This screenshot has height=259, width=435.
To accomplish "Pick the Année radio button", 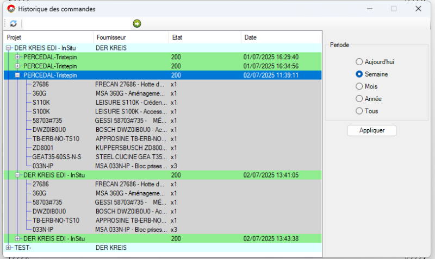I will coord(359,99).
